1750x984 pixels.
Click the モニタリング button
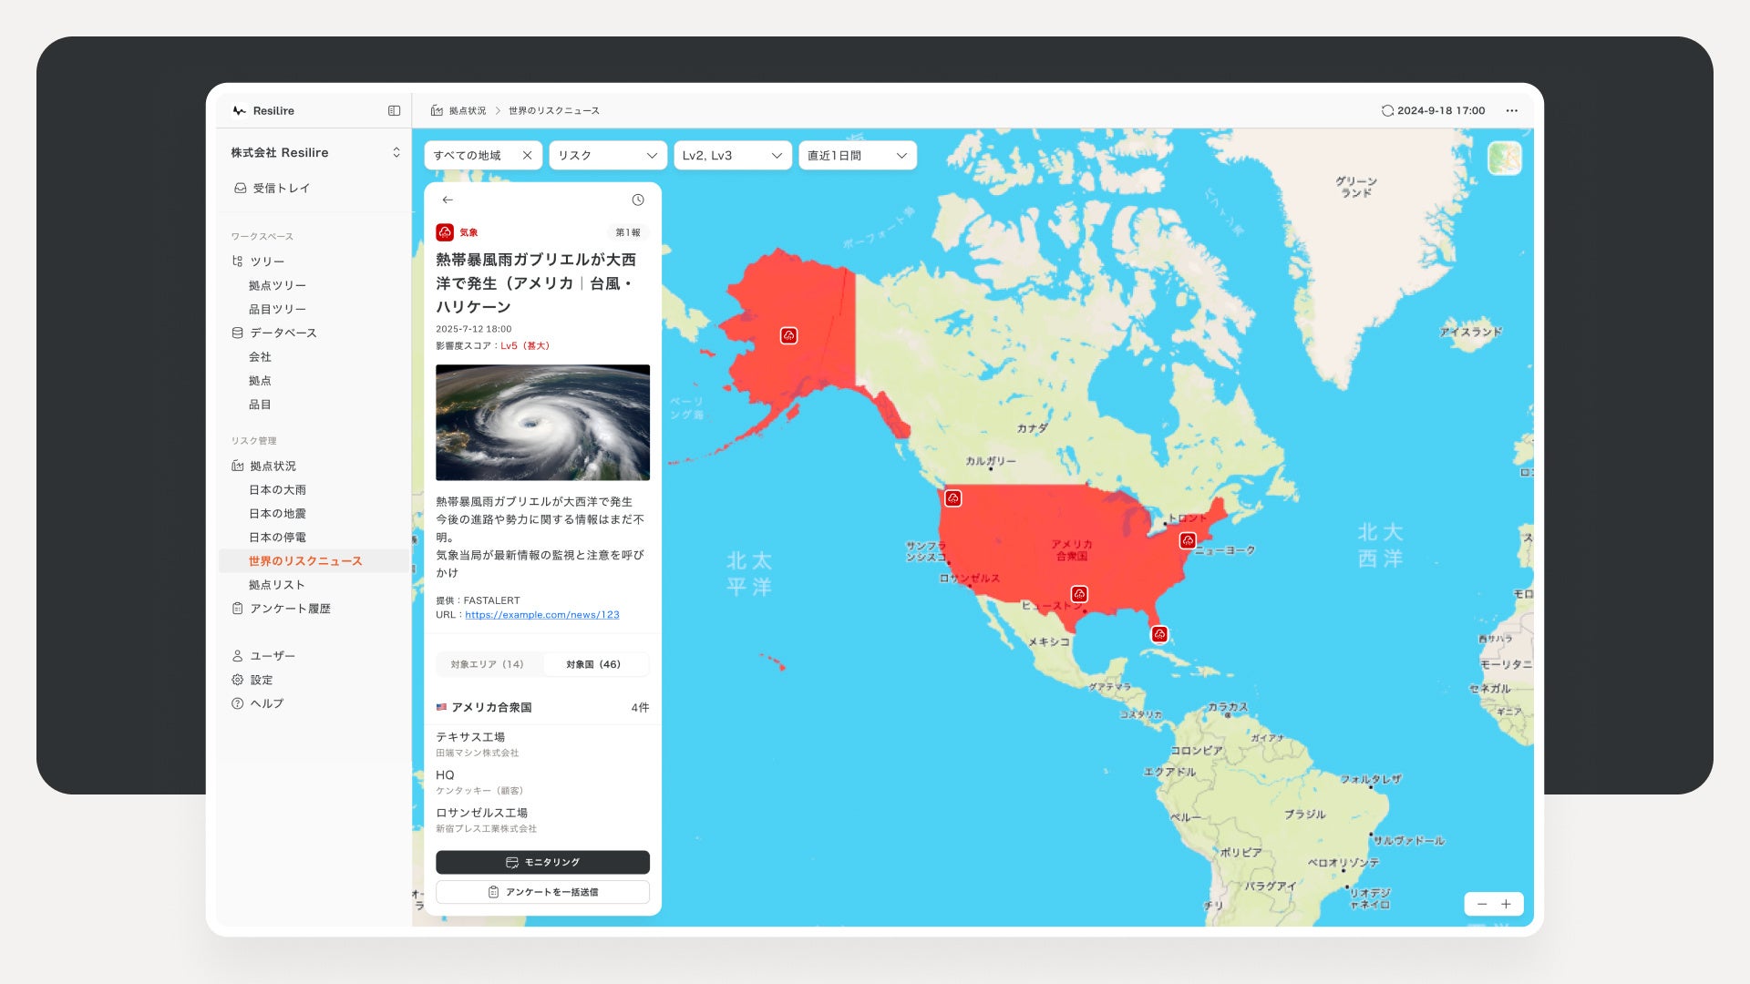pyautogui.click(x=542, y=862)
